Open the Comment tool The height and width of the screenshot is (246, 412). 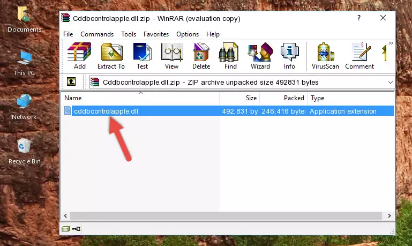point(359,56)
